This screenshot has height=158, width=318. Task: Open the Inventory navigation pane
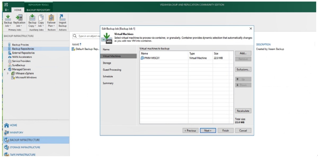coord(16,133)
